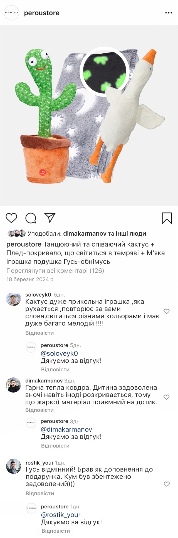Click the peroustore username in the header
Viewport: 178px width, 538px height.
pos(42,13)
